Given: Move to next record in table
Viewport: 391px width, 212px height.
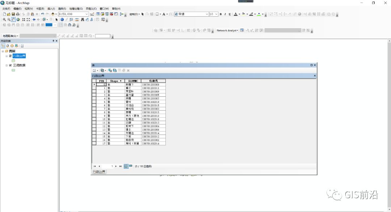Looking at the screenshot, I should click(116, 166).
